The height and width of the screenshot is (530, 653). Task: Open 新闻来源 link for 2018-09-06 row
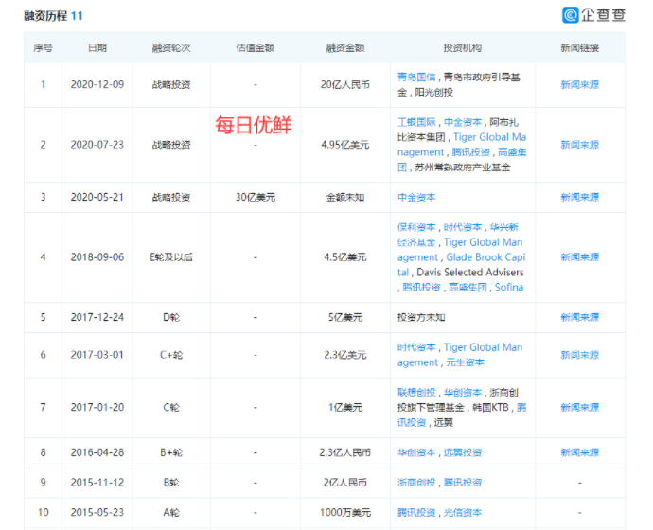580,256
